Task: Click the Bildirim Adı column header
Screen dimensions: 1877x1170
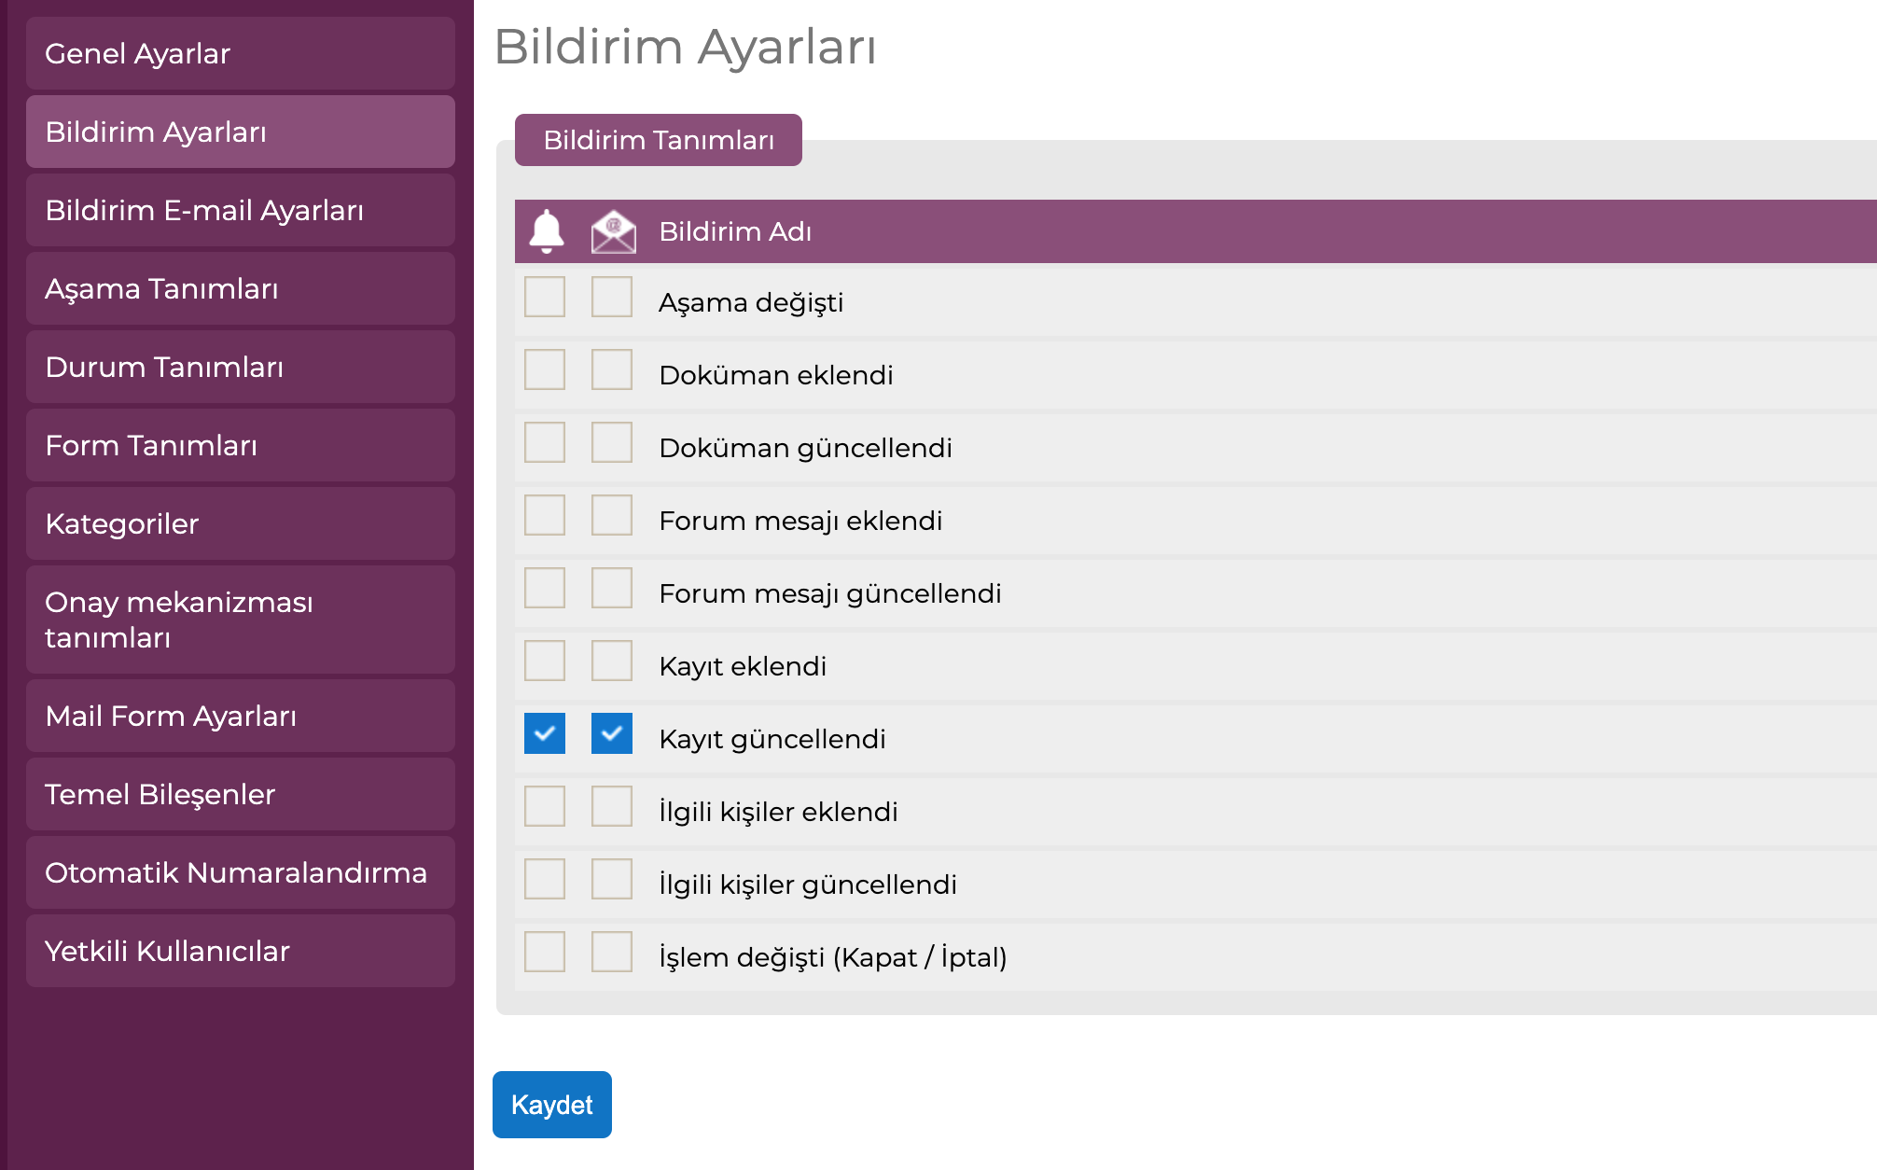Action: click(735, 231)
